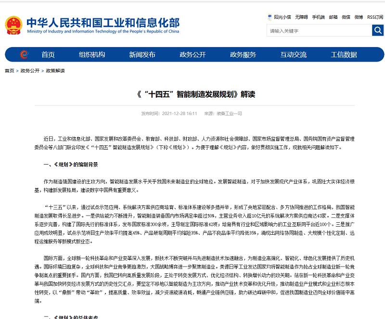
Task: Open the 新闻发布 navigation menu
Action: [x=142, y=54]
